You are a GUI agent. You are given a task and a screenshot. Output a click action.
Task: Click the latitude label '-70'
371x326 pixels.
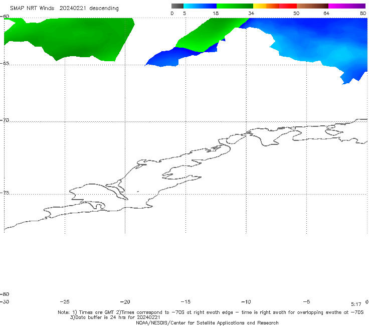click(x=5, y=120)
